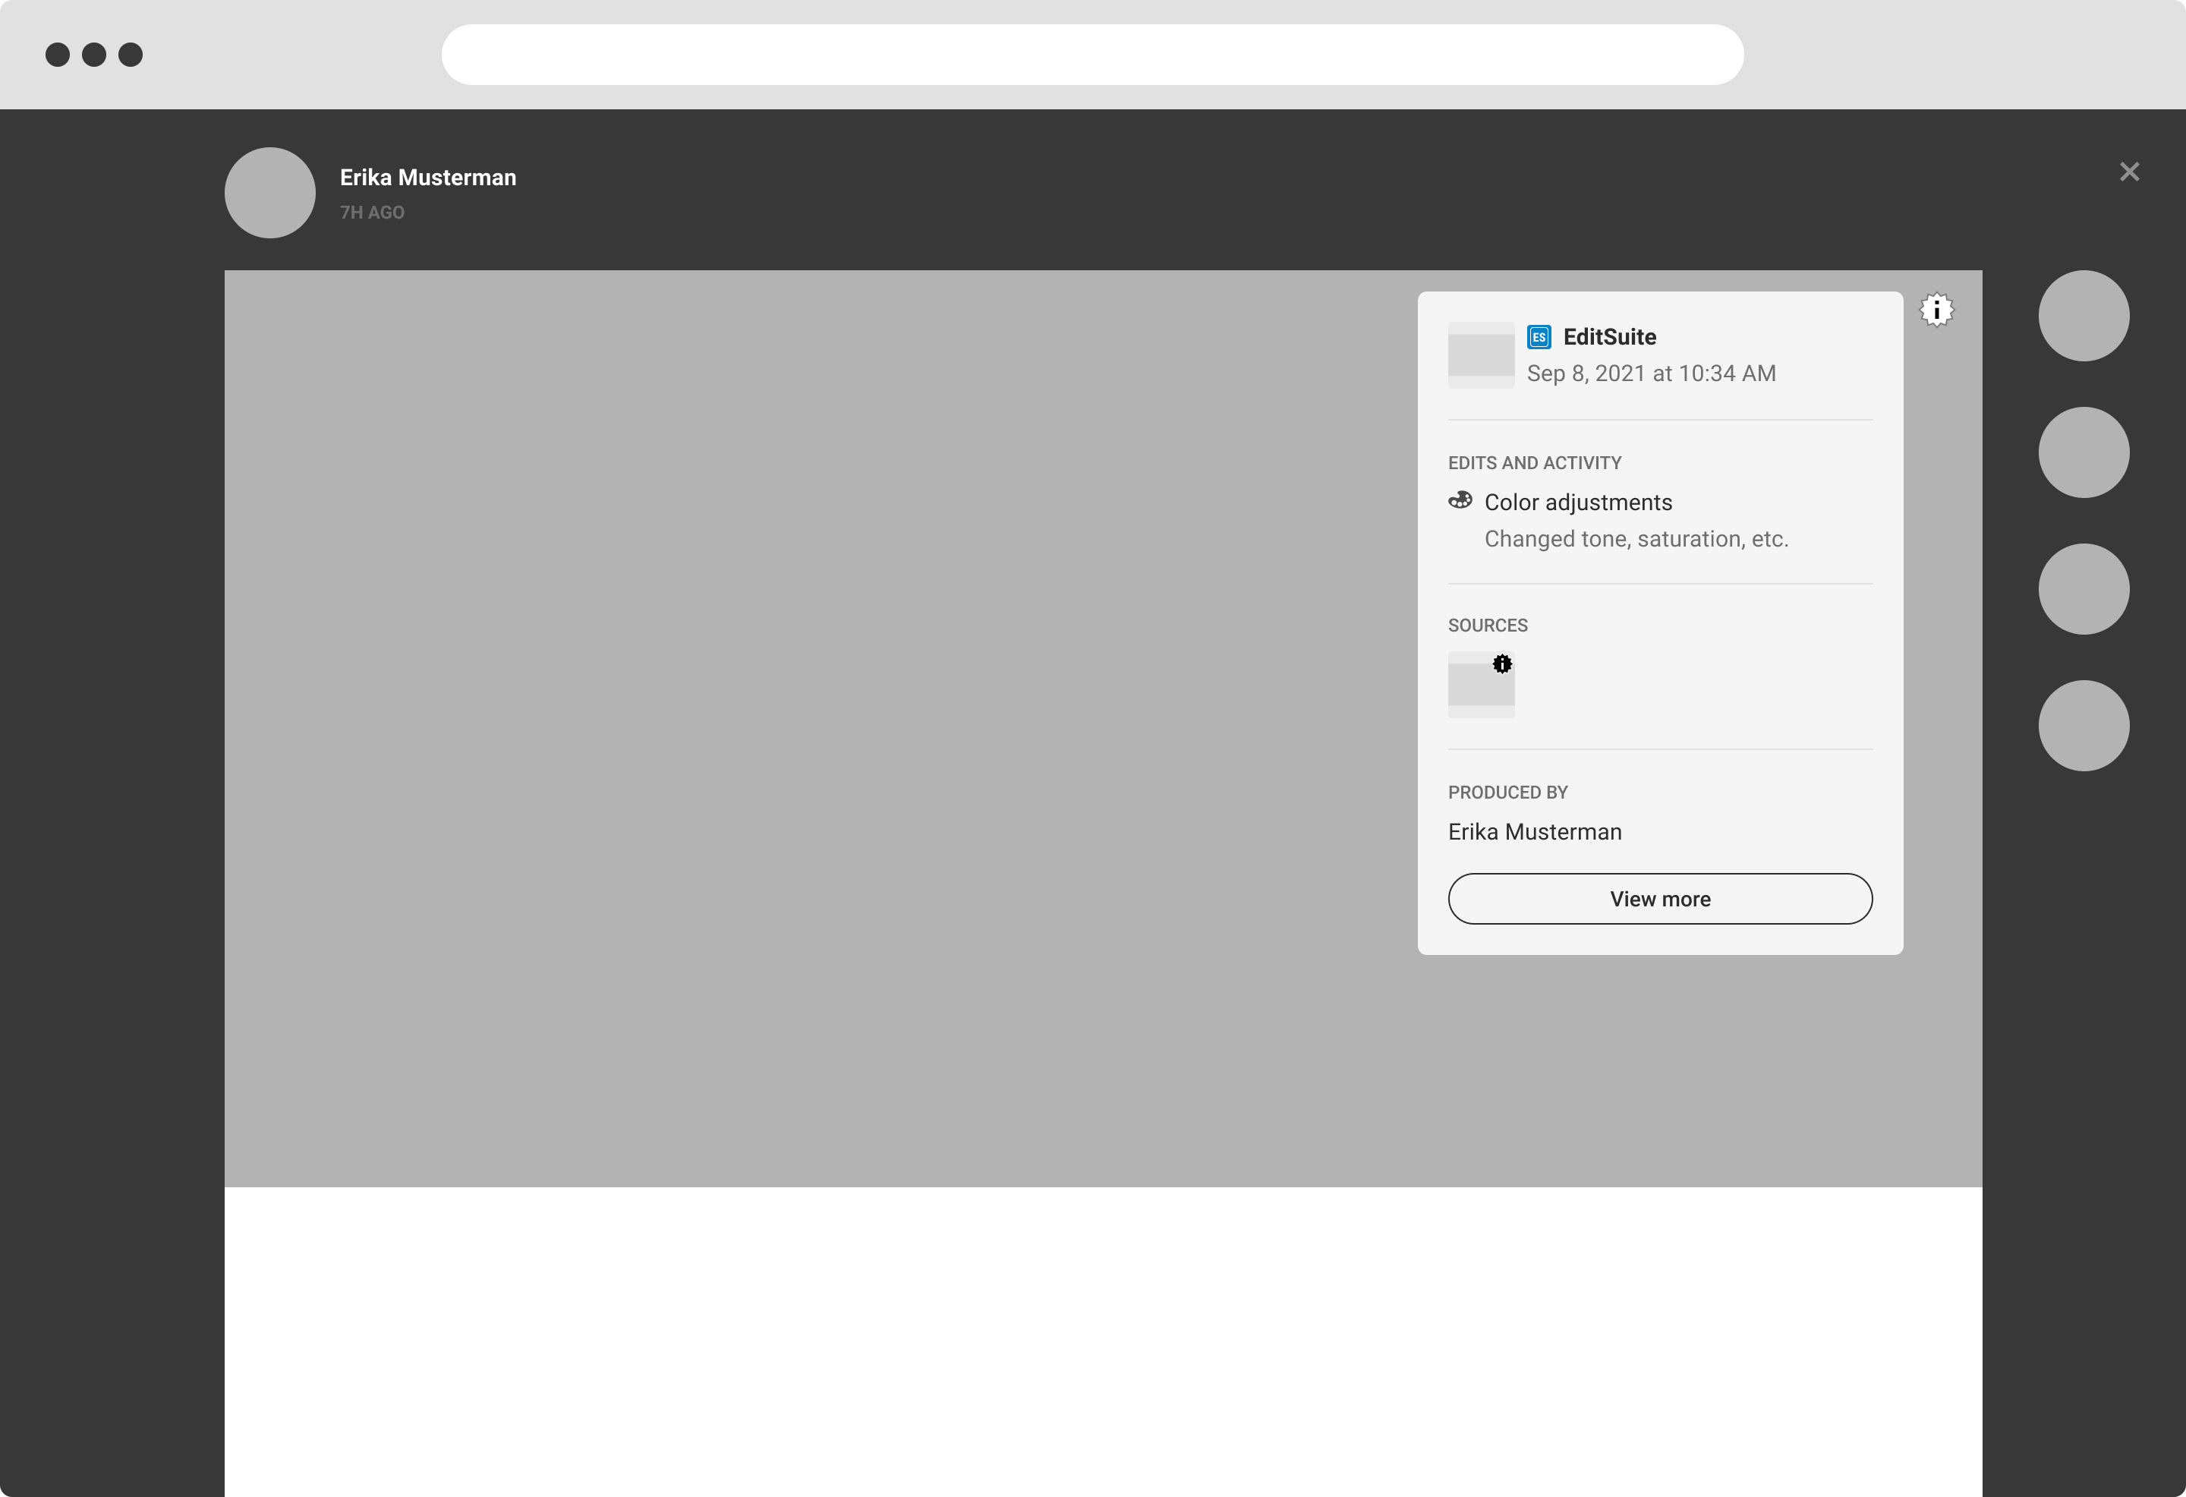Click the 'SOURCES' heading

pos(1487,626)
